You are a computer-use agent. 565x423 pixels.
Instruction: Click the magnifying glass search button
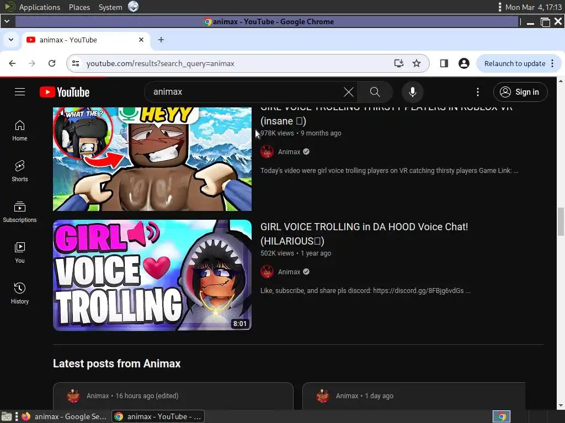pos(375,92)
